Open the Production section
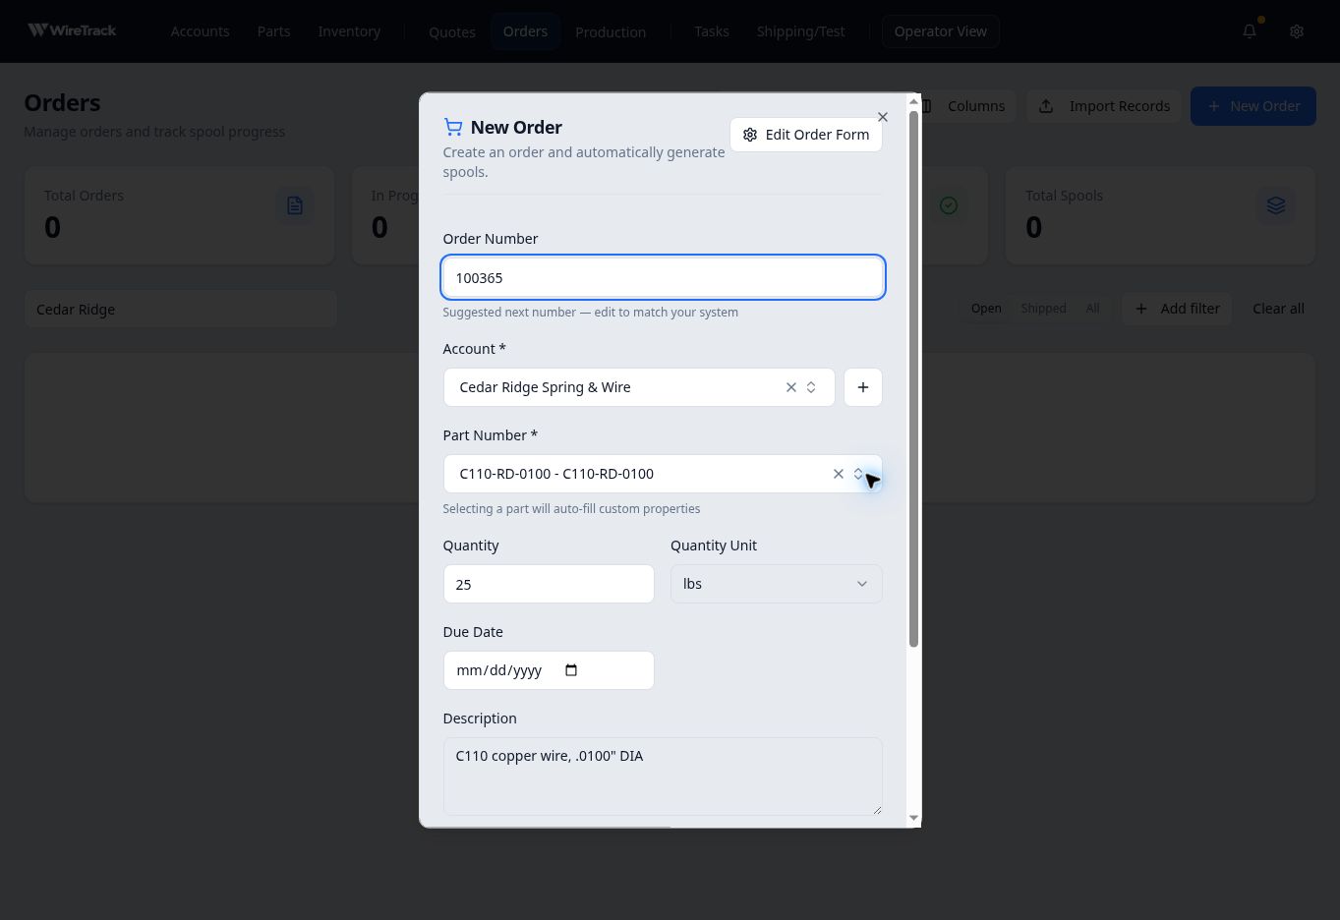 [x=611, y=31]
